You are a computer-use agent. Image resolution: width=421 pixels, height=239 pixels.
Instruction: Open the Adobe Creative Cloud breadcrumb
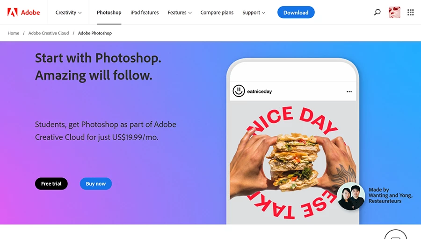pyautogui.click(x=49, y=33)
